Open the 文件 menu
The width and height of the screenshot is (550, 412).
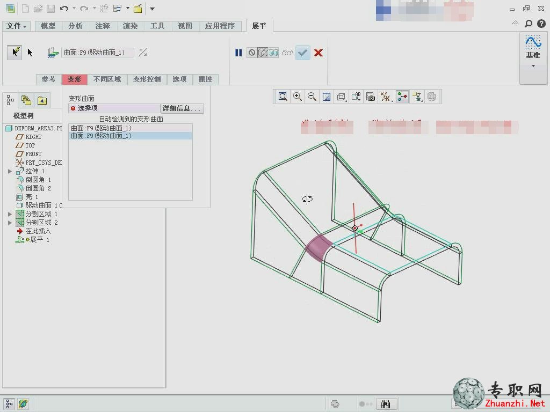pos(17,26)
